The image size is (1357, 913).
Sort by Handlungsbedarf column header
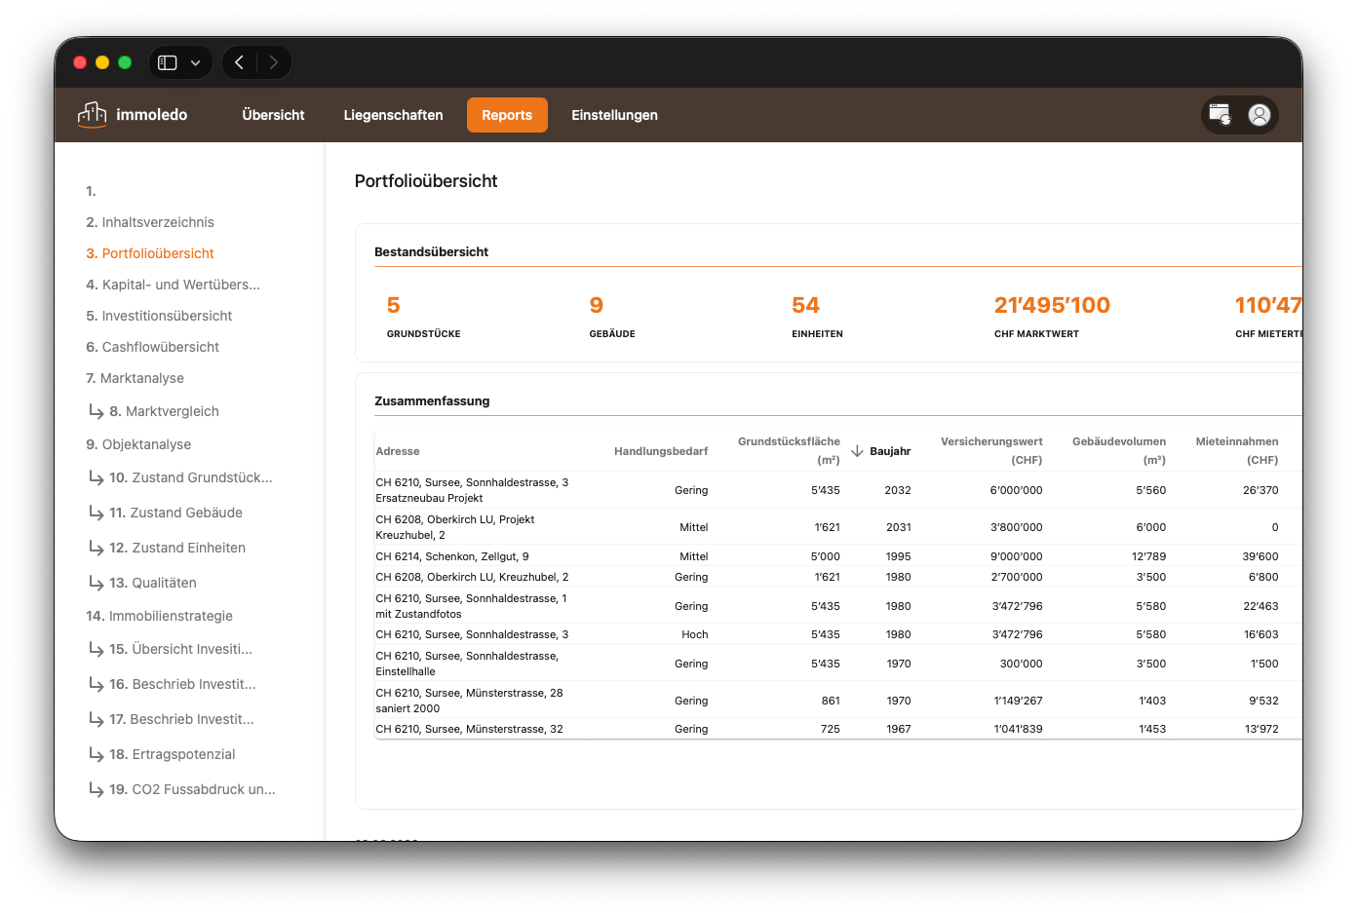click(x=661, y=451)
